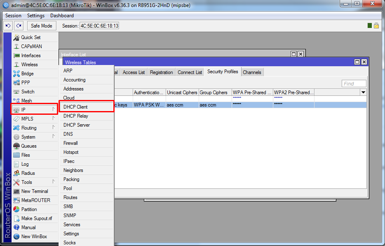
Task: Switch to the Channels tab
Action: [252, 72]
